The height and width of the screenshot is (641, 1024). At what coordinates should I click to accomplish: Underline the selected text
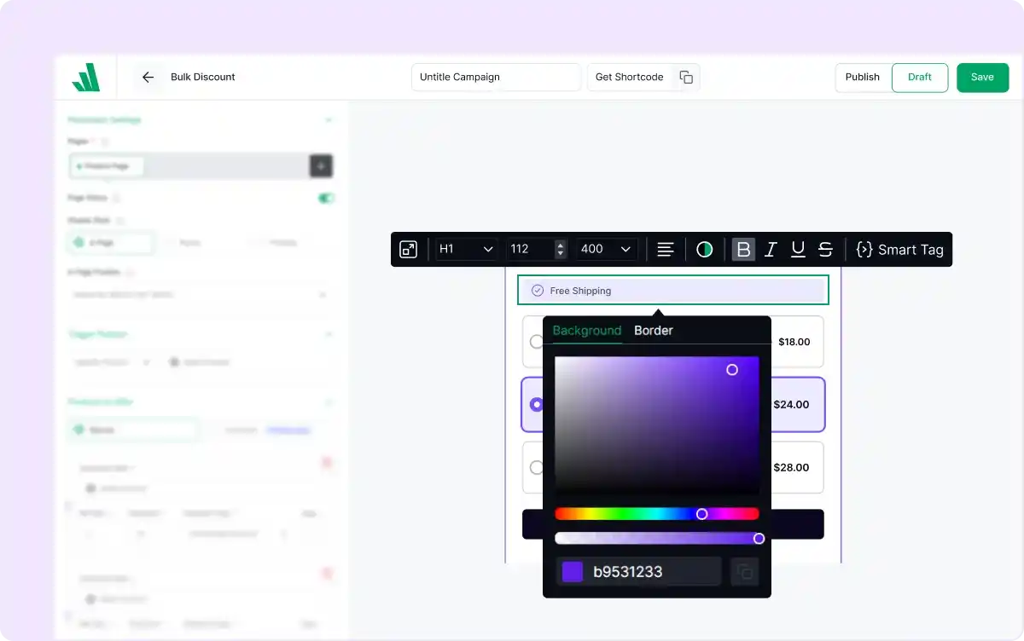click(x=798, y=250)
